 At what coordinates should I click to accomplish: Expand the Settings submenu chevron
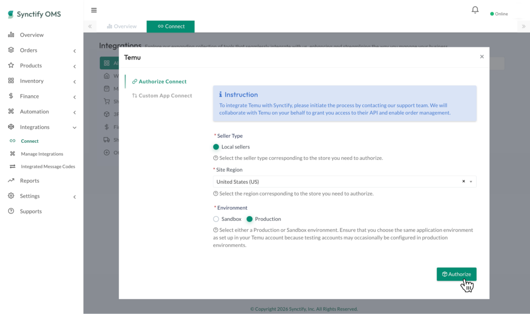click(75, 197)
